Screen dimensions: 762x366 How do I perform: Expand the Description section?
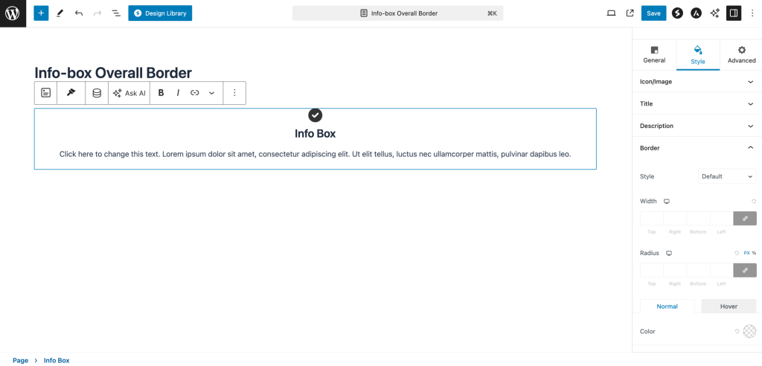697,126
